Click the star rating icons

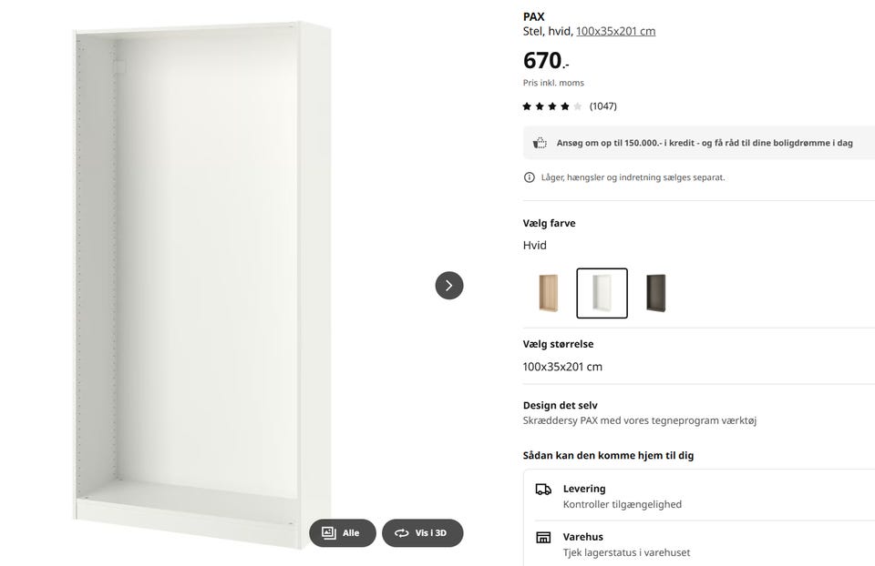[551, 106]
